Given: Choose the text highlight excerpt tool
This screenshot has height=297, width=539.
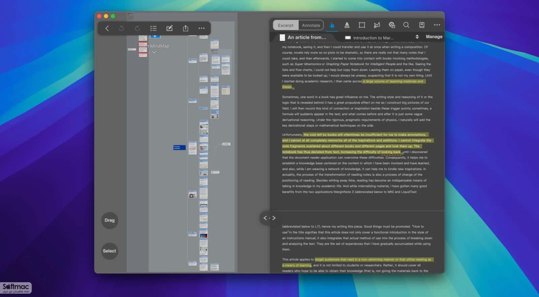Looking at the screenshot, I should [347, 25].
